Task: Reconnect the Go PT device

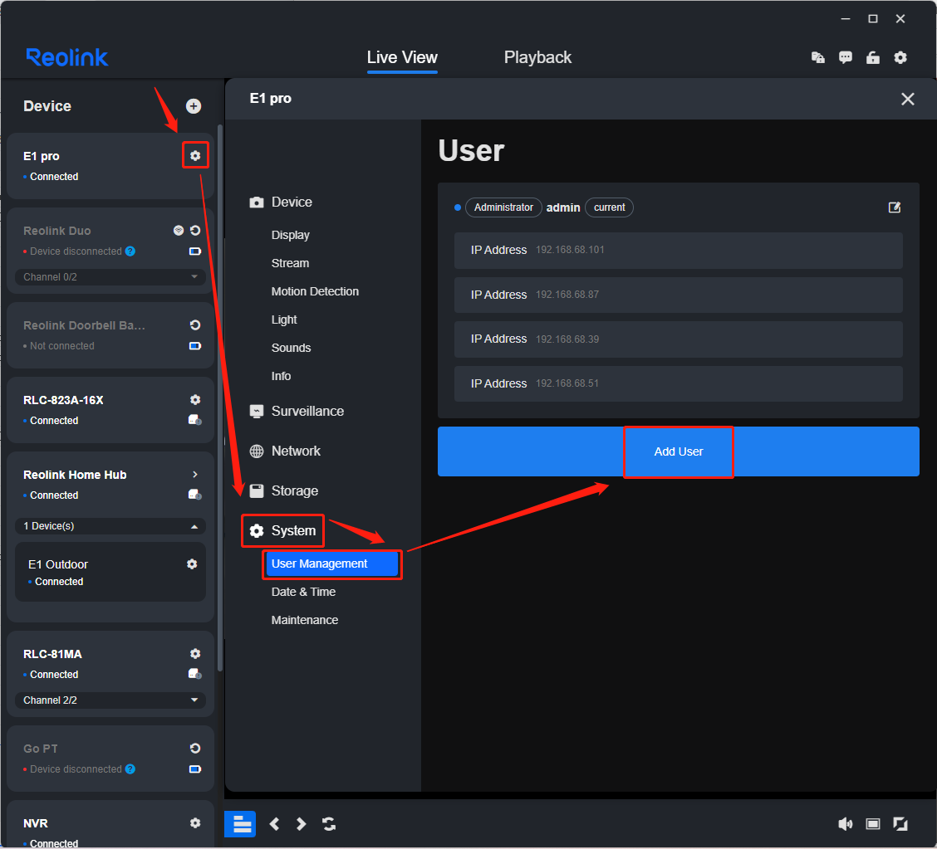Action: pos(195,749)
